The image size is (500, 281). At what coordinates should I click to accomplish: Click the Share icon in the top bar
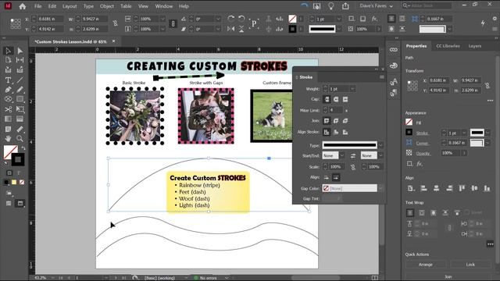(x=345, y=6)
